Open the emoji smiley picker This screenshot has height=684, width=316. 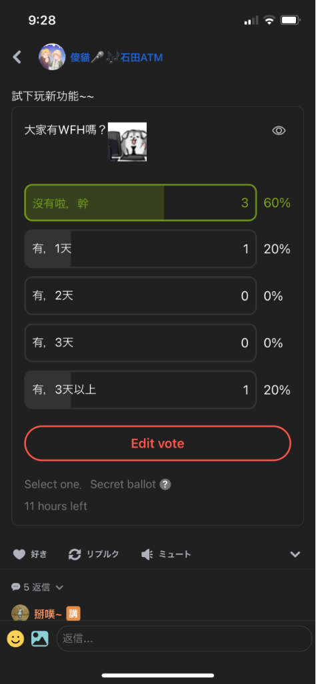16,639
